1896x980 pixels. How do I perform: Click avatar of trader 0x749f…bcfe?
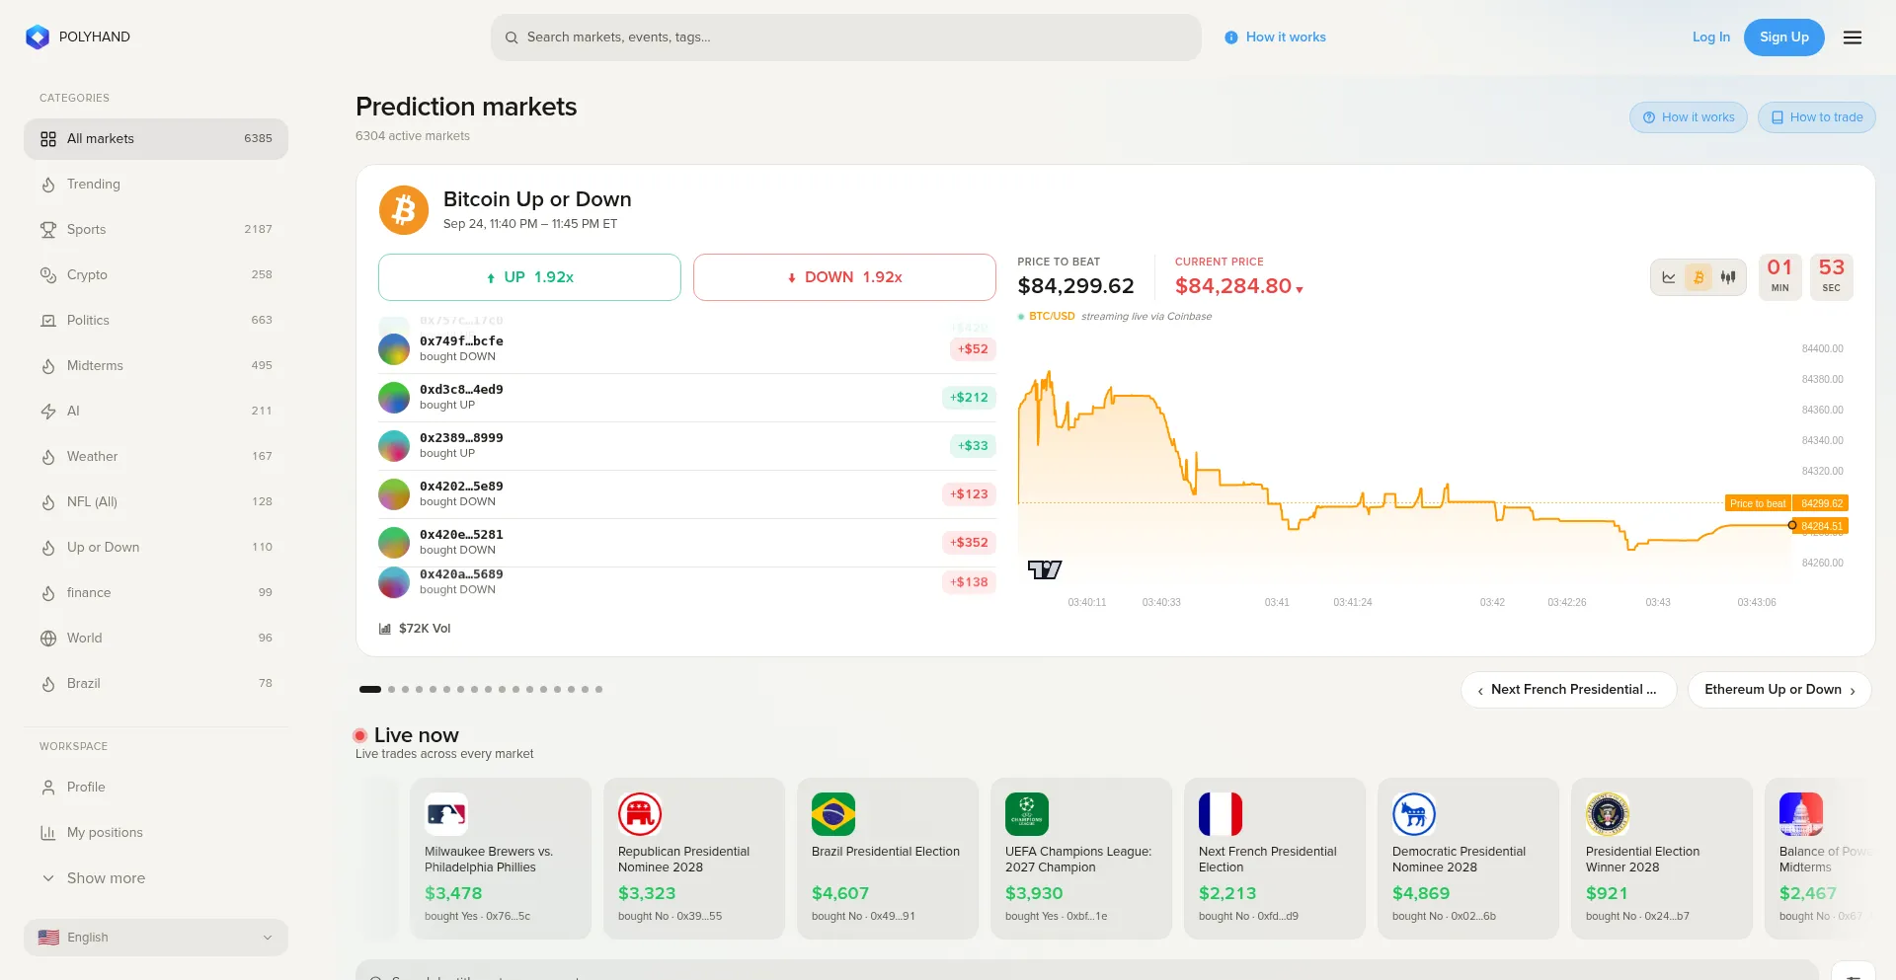[x=394, y=348]
